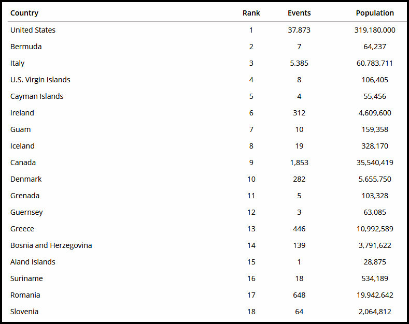409x324 pixels.
Task: Click the Bermuda country name
Action: (x=26, y=47)
